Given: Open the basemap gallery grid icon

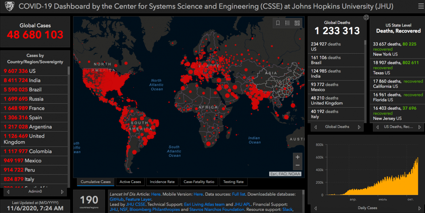Looking at the screenshot, I should pyautogui.click(x=297, y=23).
